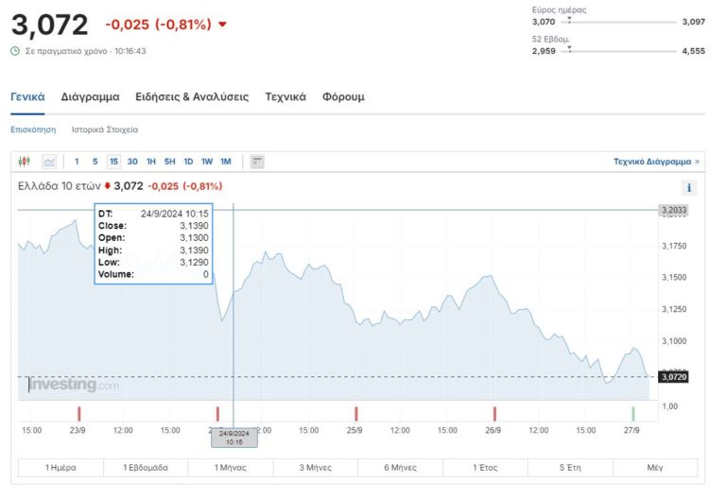Image resolution: width=726 pixels, height=499 pixels.
Task: Click the chart info icon
Action: coord(689,187)
